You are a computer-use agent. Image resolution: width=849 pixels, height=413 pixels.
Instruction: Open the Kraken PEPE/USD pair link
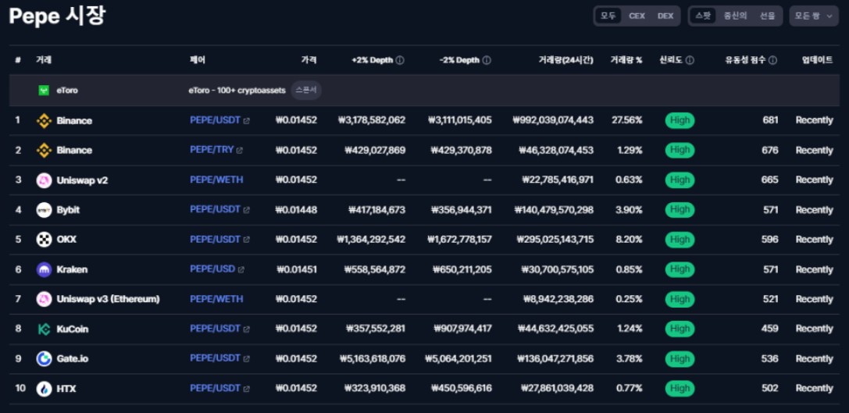212,269
